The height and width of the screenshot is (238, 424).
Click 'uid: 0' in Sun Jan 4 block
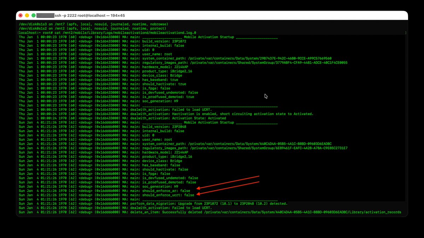148,135
